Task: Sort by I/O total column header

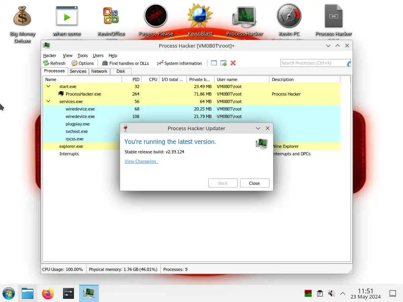Action: 173,79
